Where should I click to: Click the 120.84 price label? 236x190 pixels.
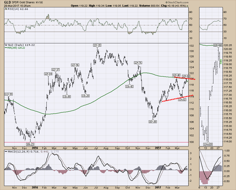click(x=48, y=74)
